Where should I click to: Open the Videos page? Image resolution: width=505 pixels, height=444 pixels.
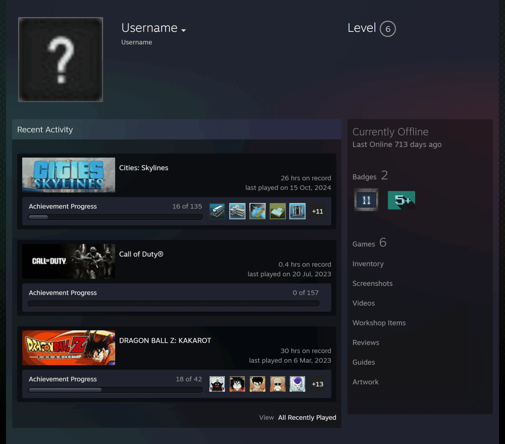(363, 303)
